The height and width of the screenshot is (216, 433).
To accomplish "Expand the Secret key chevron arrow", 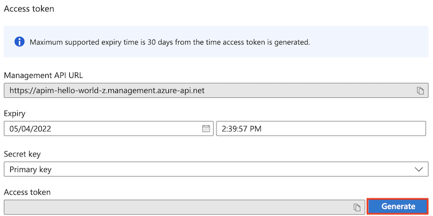I will 419,170.
